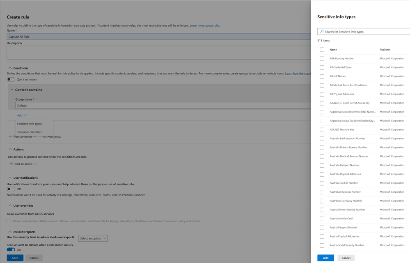Toggle the Quick summary switch
The image size is (410, 263).
pos(11,79)
